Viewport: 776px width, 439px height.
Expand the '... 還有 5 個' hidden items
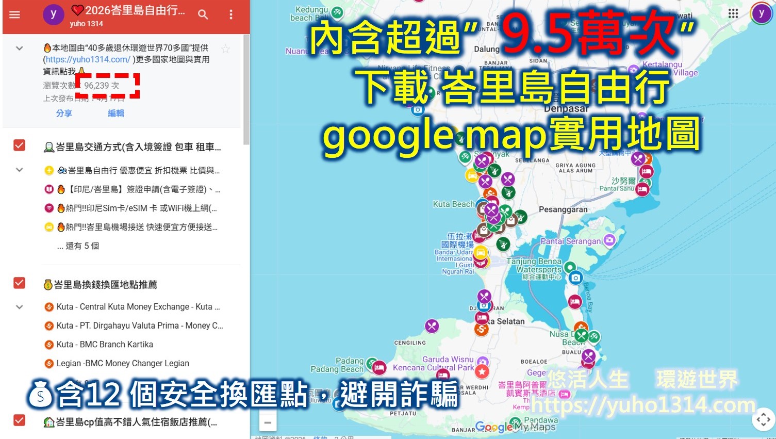coord(78,246)
